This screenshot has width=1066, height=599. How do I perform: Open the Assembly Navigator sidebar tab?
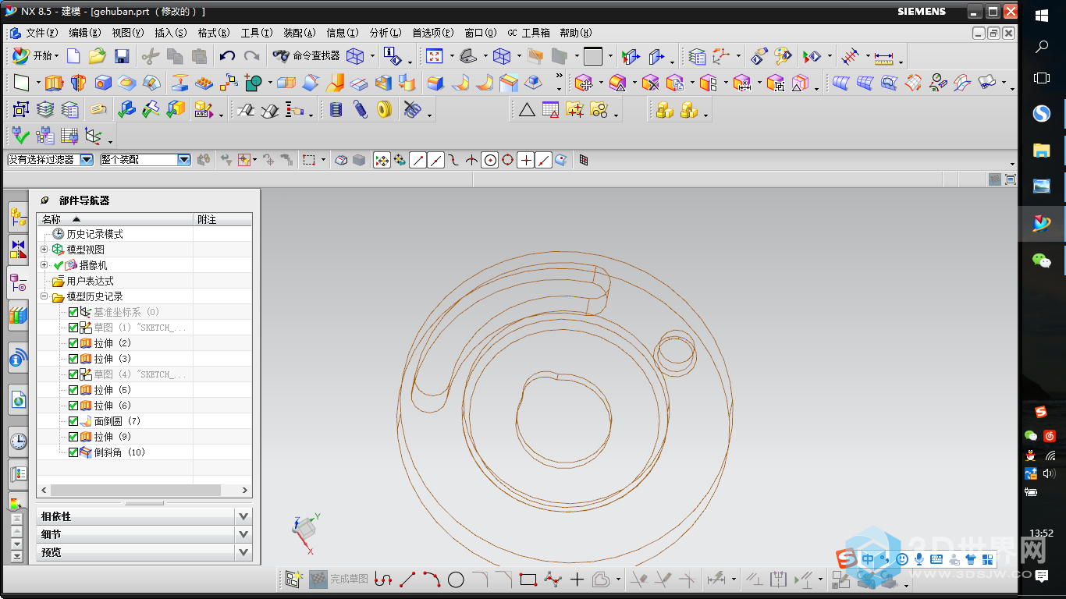tap(18, 218)
